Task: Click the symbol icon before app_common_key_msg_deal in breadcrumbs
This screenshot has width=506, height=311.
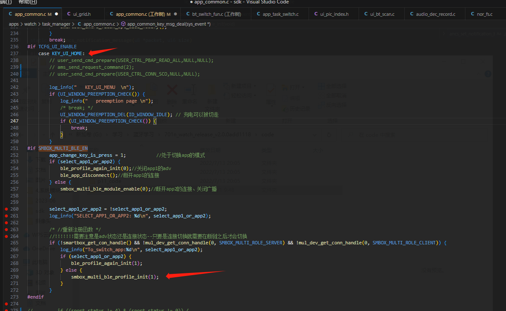Action: pos(123,24)
